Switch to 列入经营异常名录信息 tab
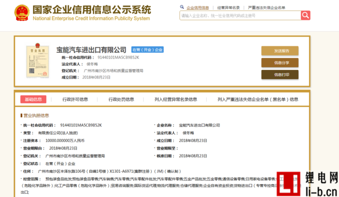The image size is (339, 197). (x=175, y=99)
